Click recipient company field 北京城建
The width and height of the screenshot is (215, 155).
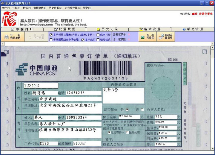[x=70, y=99]
